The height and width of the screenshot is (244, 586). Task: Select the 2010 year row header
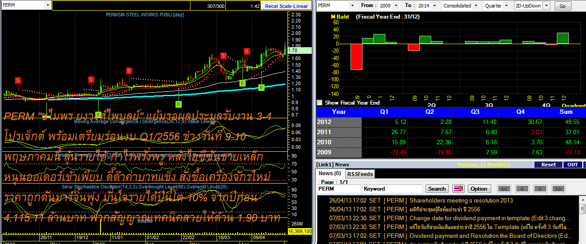click(x=339, y=142)
